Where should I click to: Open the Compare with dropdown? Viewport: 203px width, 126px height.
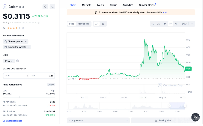(98, 121)
